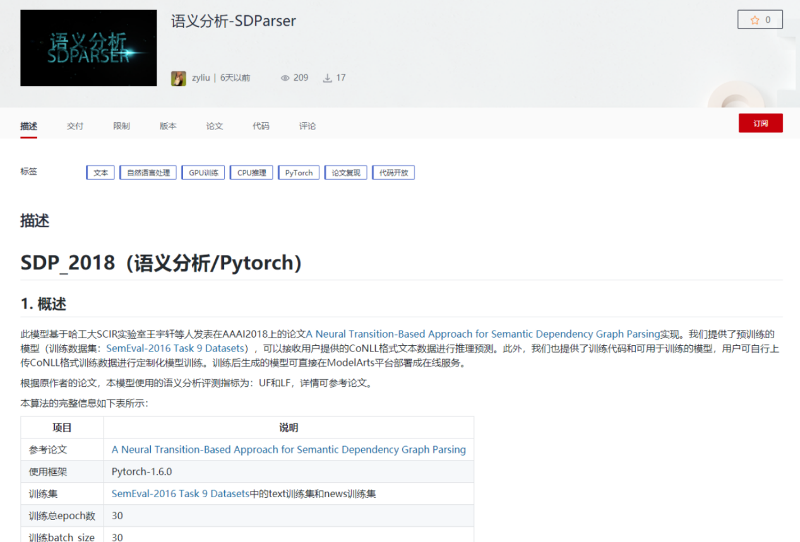Click the CPU推理 tag

tap(252, 173)
